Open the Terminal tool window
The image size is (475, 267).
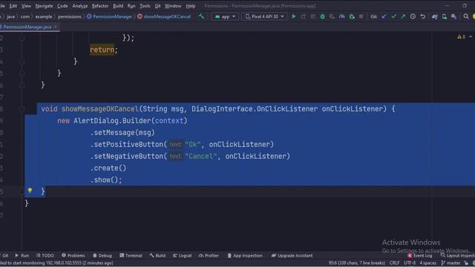pyautogui.click(x=131, y=255)
